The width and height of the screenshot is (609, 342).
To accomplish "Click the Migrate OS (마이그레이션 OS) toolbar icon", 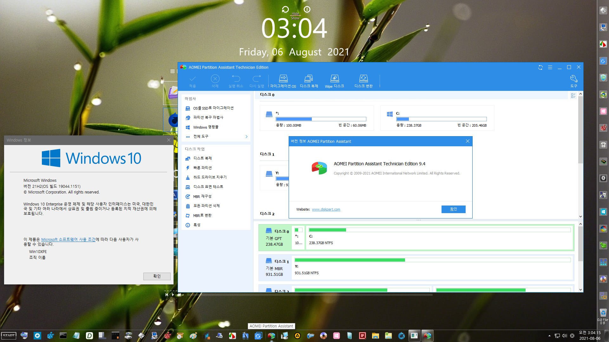I will (283, 81).
